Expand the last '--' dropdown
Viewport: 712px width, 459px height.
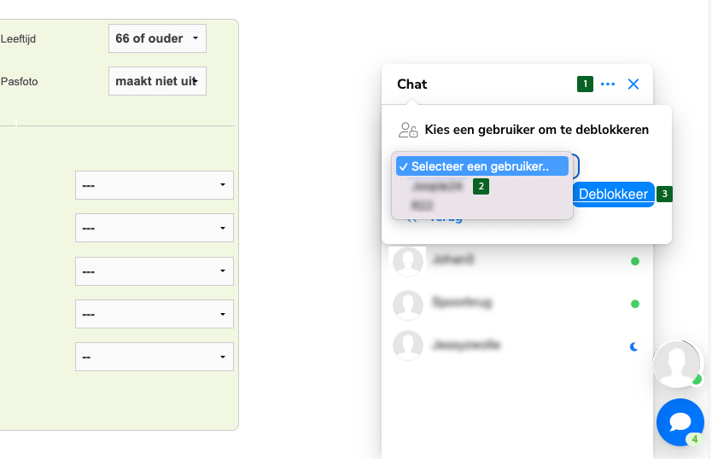155,357
